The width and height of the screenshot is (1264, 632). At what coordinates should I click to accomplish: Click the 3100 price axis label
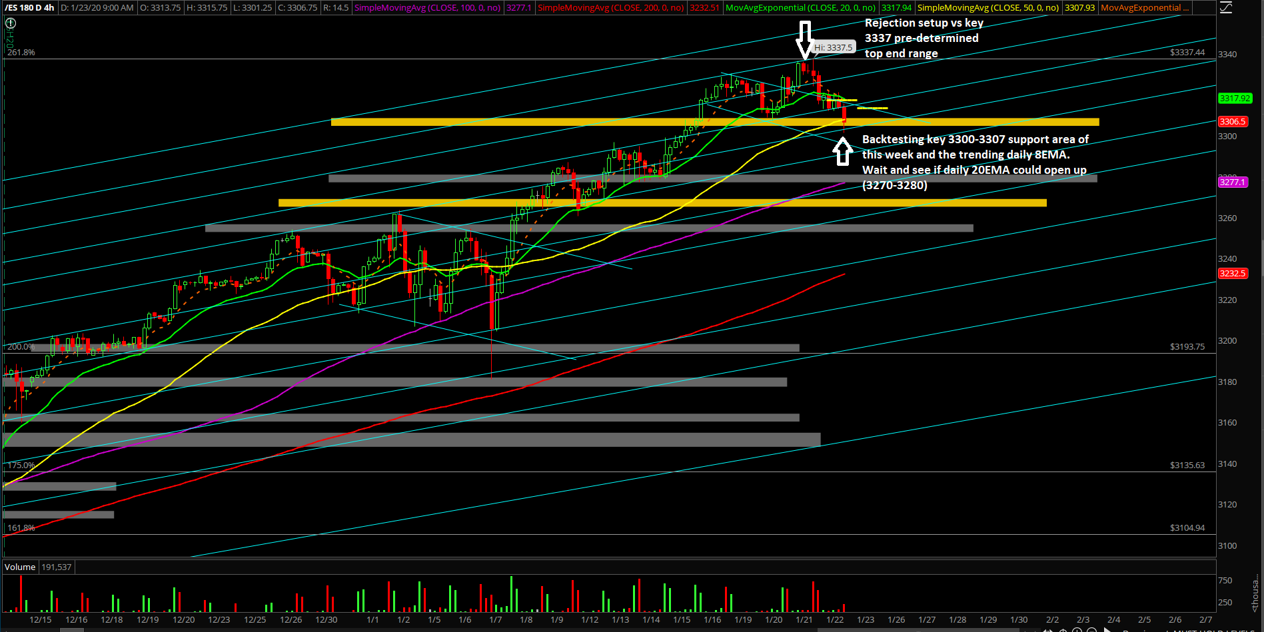[1227, 545]
